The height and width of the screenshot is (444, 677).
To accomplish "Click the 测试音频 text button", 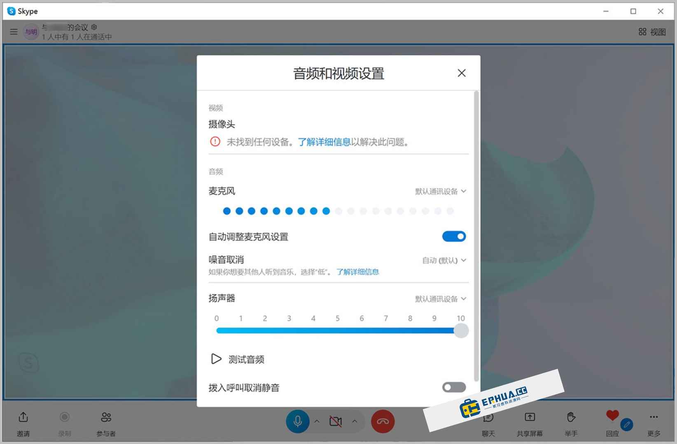I will 246,360.
